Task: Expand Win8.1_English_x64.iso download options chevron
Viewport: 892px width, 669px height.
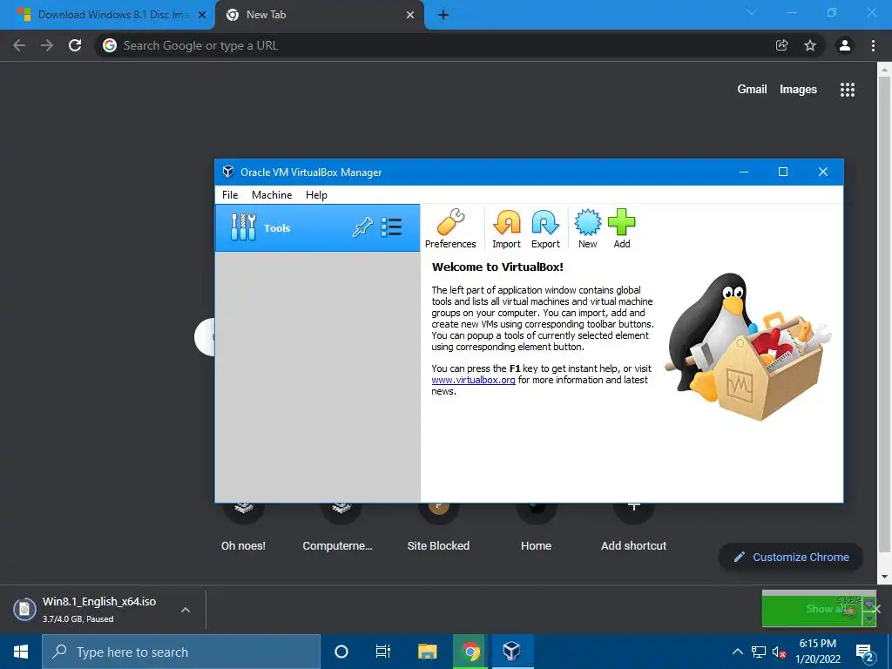Action: coord(186,610)
